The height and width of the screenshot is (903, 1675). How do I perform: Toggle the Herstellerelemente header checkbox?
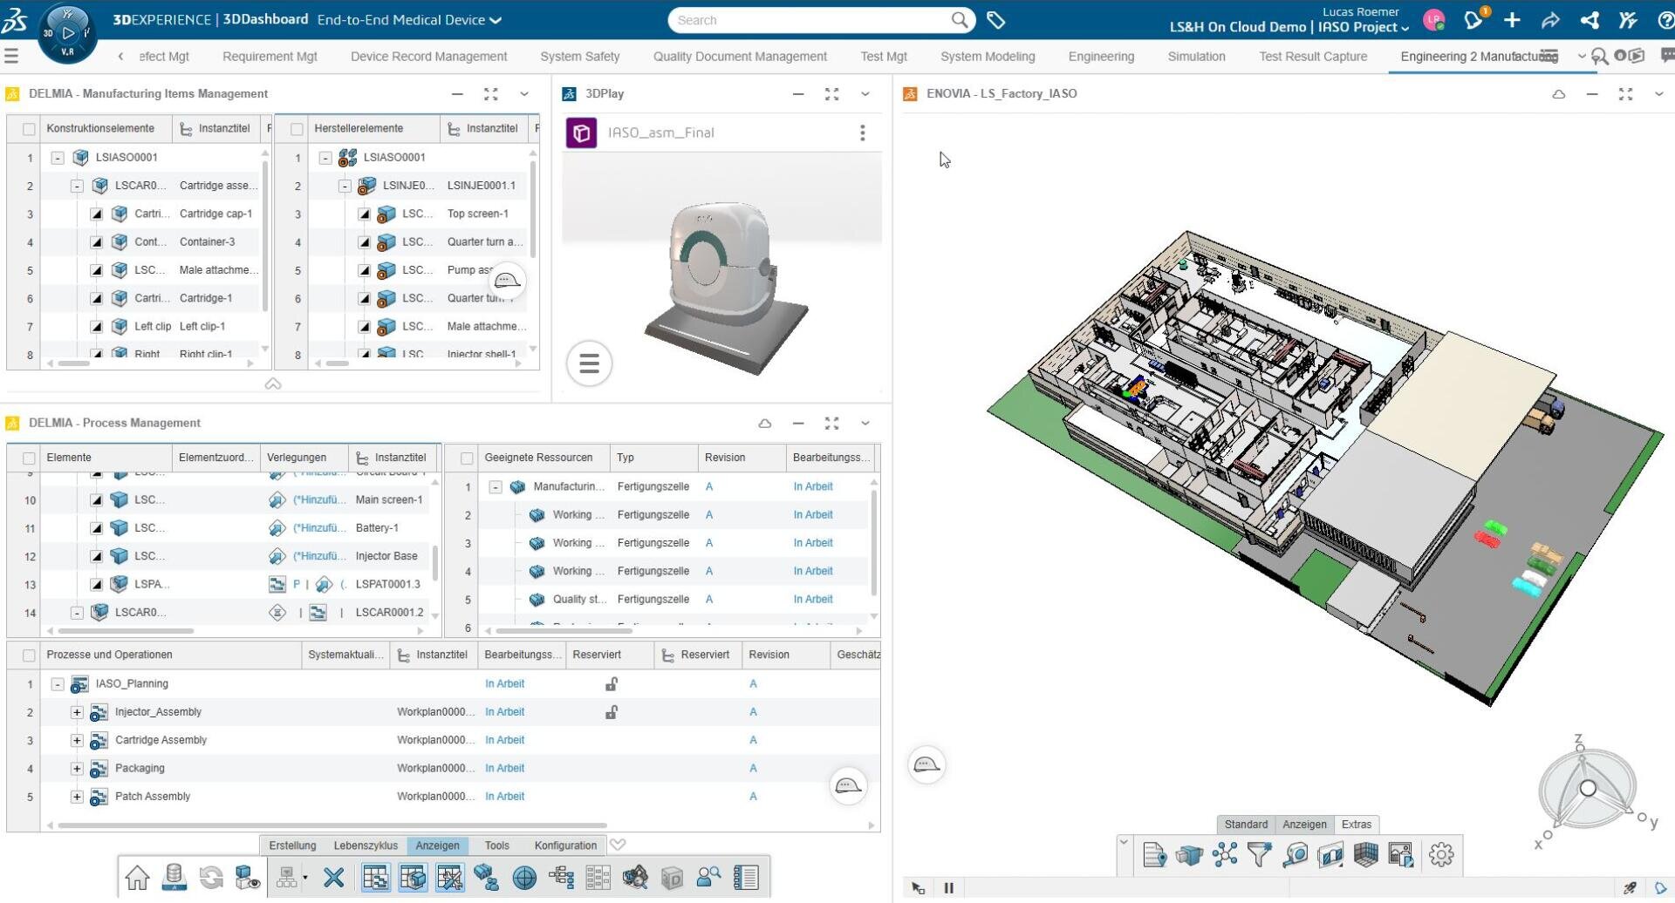(x=297, y=129)
